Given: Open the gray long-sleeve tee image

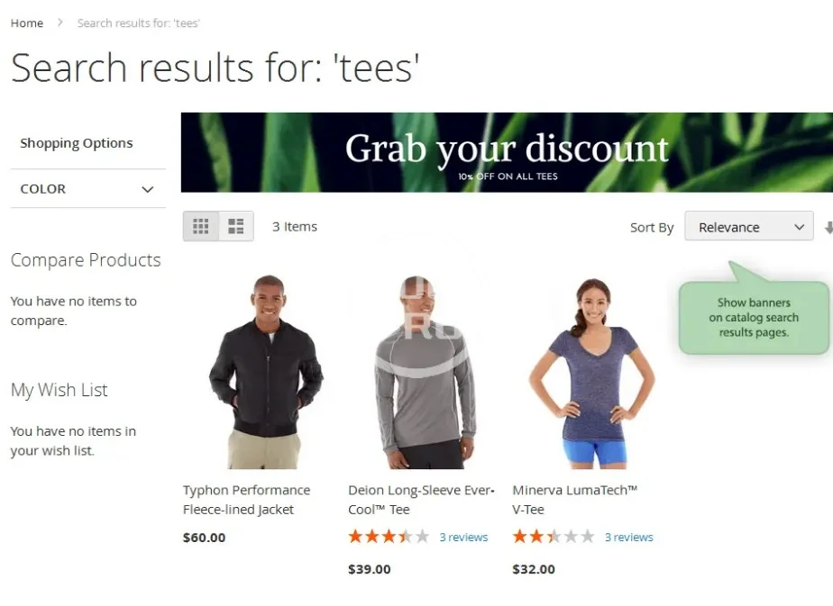Looking at the screenshot, I should (424, 372).
